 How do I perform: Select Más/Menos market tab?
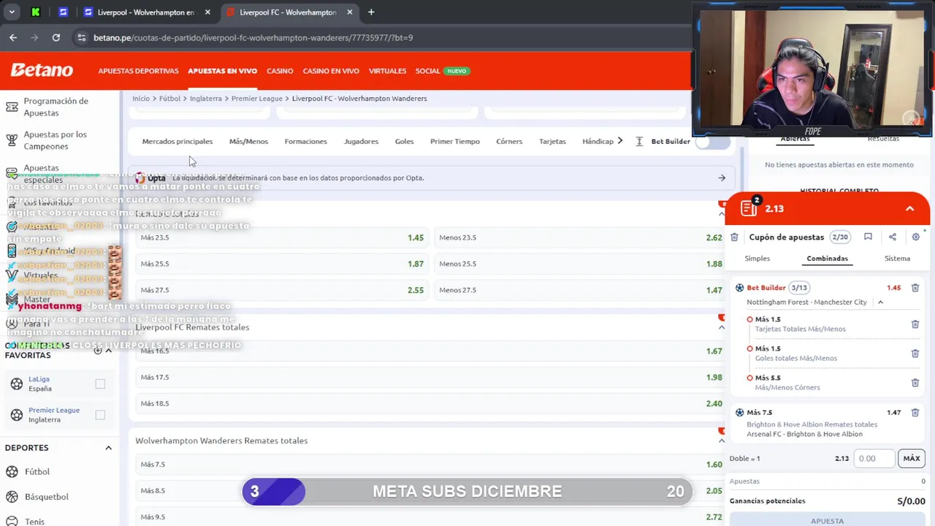(x=248, y=141)
